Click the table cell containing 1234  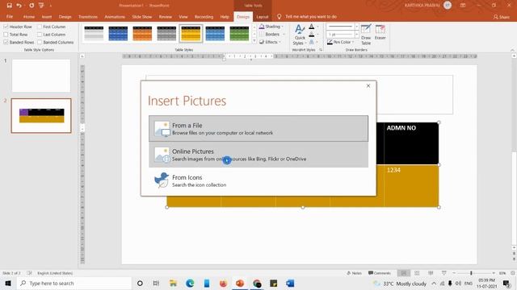411,186
